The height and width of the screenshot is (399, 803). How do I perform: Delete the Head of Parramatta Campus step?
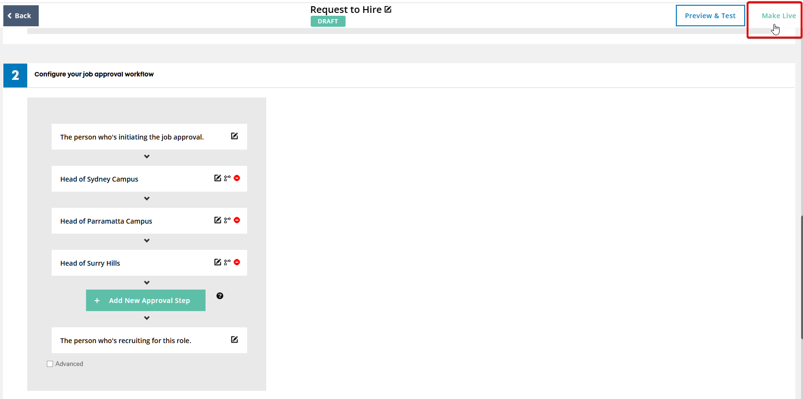[x=237, y=220]
